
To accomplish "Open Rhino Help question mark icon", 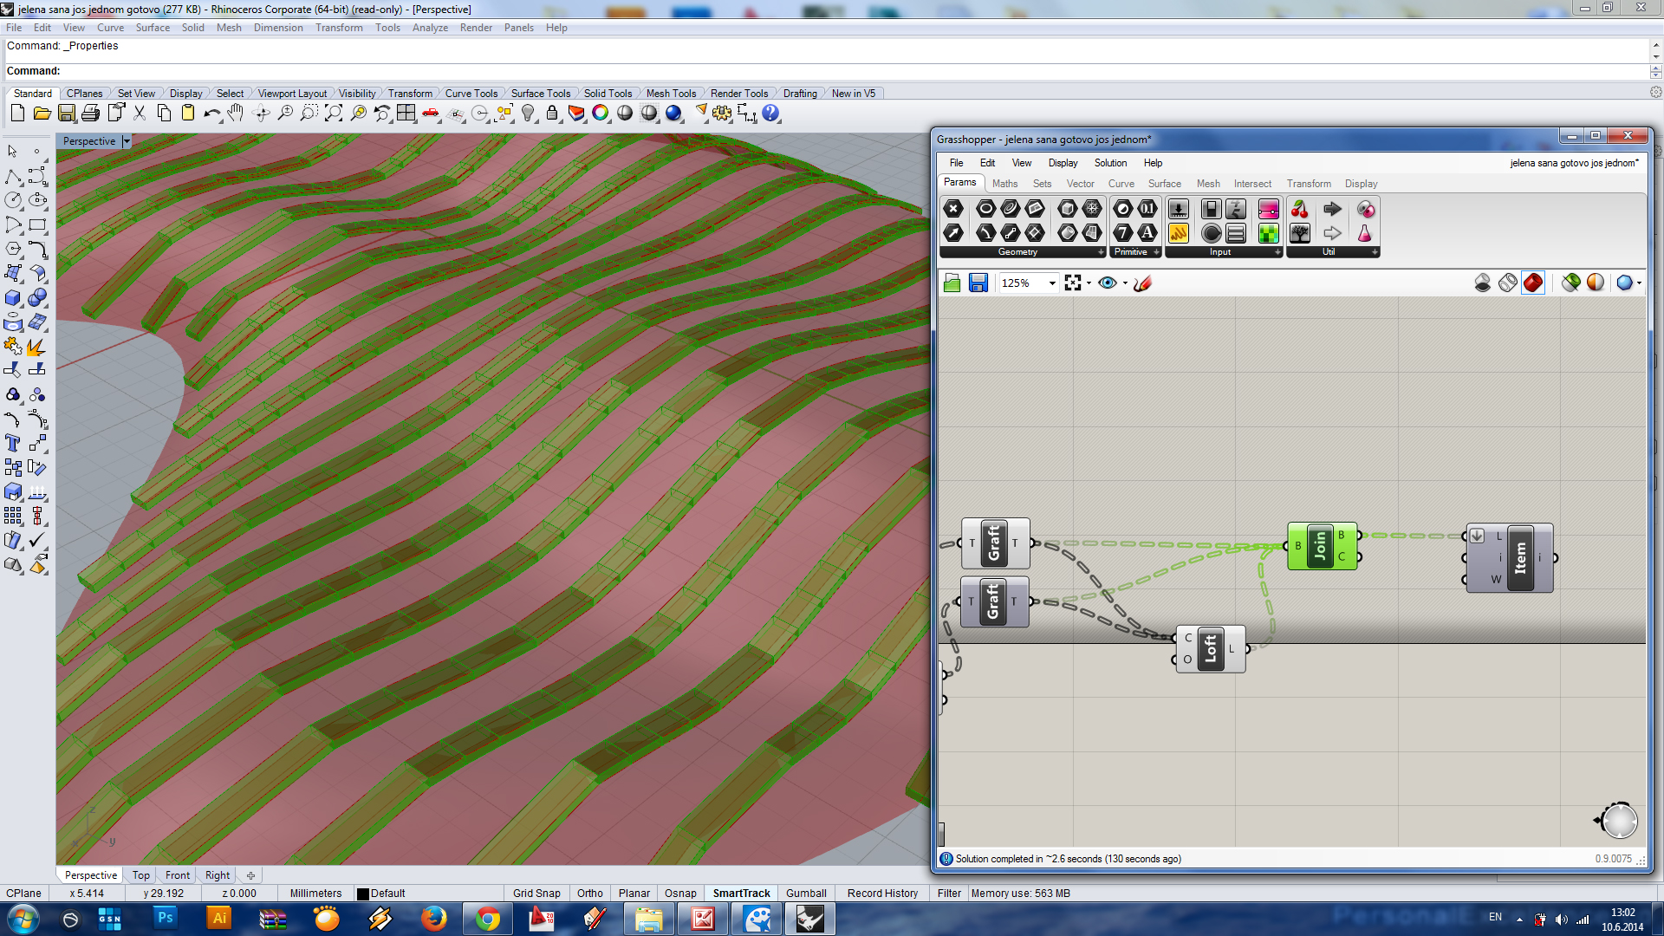I will [x=770, y=114].
